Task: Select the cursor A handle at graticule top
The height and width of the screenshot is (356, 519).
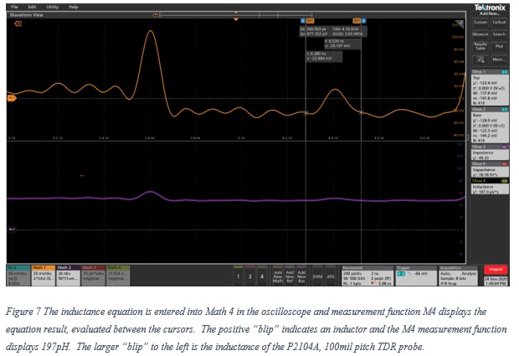Action: point(364,21)
